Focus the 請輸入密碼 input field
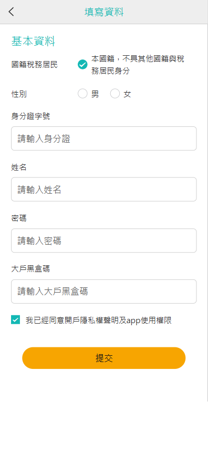 pos(104,240)
